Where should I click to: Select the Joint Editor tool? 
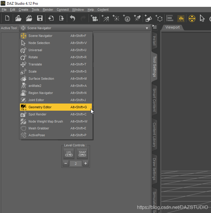[x=56, y=100]
